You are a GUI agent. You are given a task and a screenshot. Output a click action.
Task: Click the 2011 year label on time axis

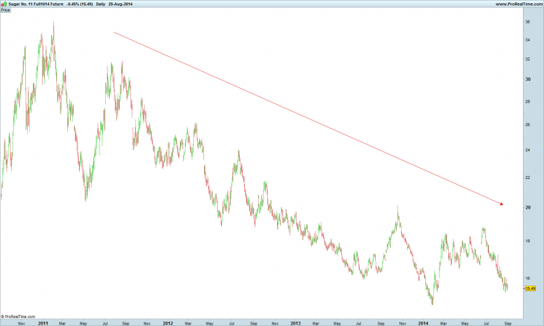[43, 324]
